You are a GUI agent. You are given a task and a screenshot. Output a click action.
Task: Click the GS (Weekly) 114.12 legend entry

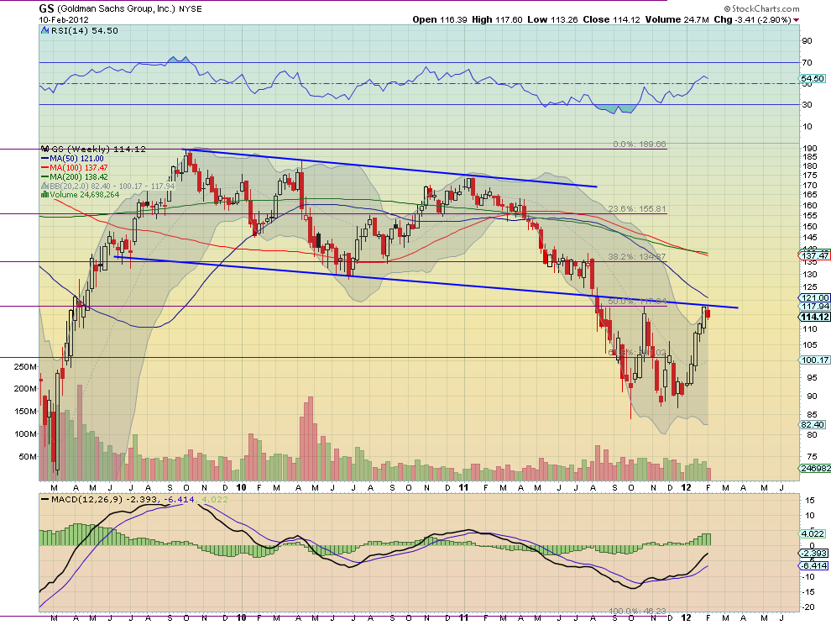[x=98, y=149]
